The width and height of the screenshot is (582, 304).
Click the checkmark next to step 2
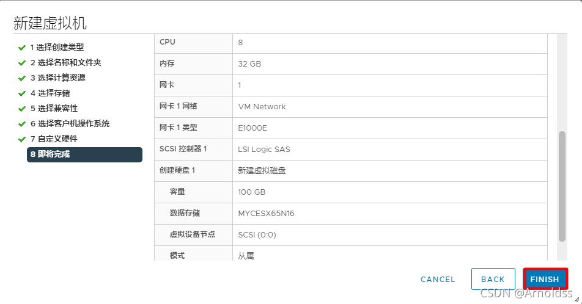click(x=22, y=63)
